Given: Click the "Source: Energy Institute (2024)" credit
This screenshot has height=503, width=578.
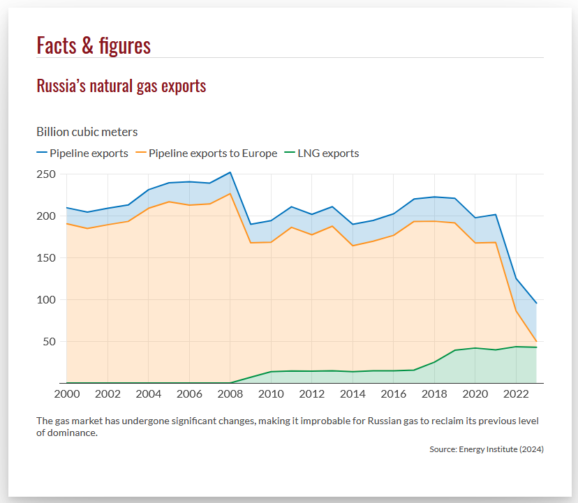Looking at the screenshot, I should pos(487,449).
